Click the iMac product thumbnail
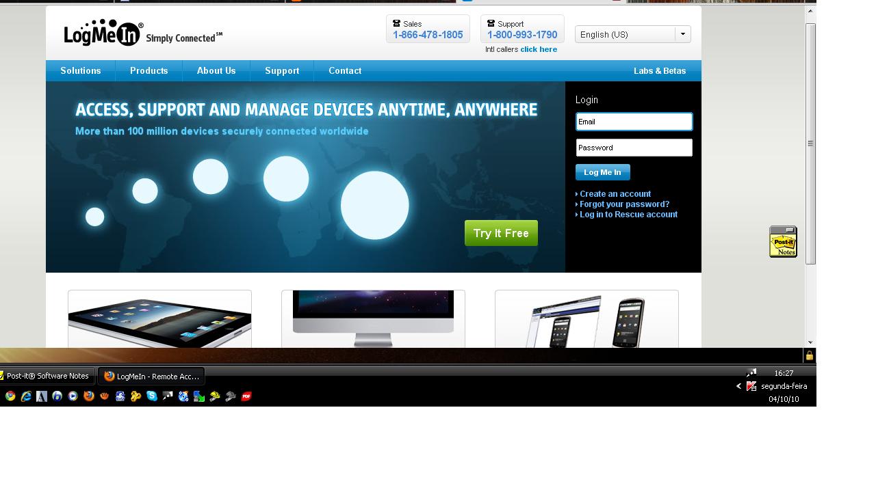The image size is (876, 492). point(373,319)
